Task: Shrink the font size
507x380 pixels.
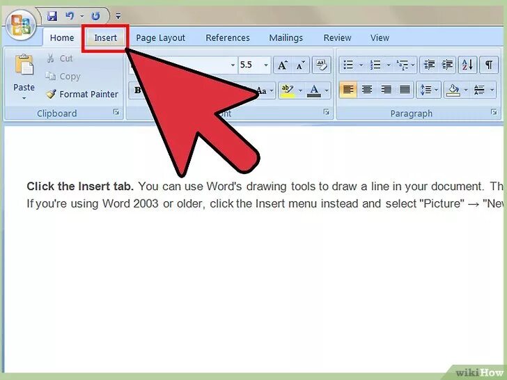Action: pyautogui.click(x=301, y=65)
